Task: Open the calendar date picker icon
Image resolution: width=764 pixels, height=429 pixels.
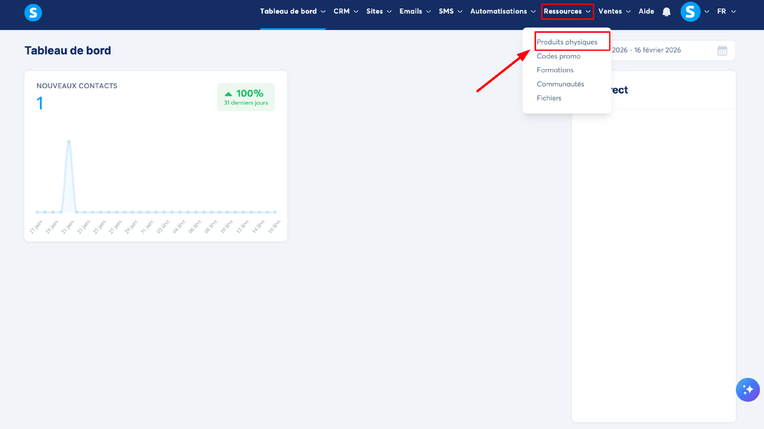Action: click(722, 51)
